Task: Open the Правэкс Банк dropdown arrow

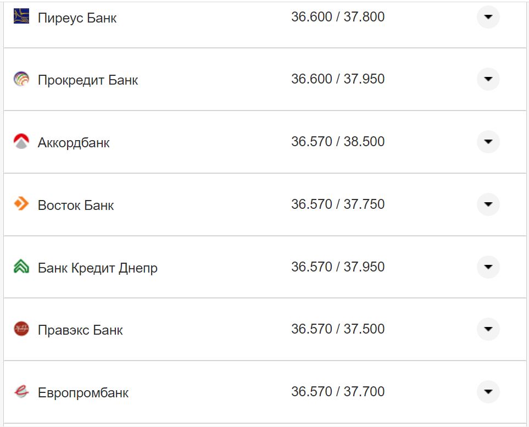Action: pos(488,329)
